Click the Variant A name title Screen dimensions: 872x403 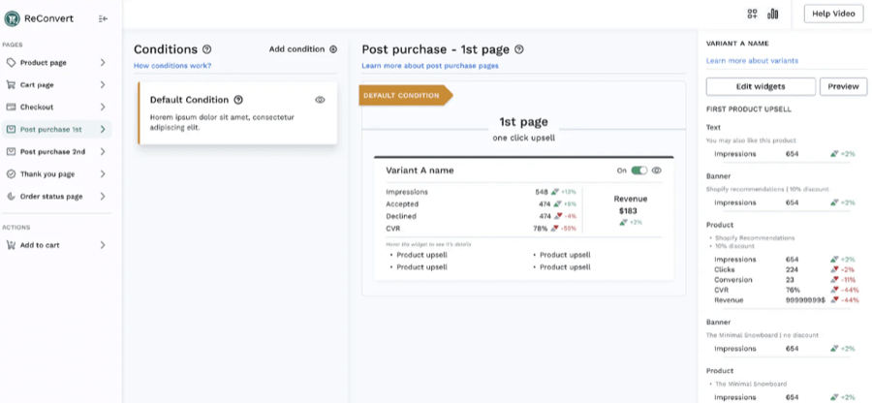(420, 170)
